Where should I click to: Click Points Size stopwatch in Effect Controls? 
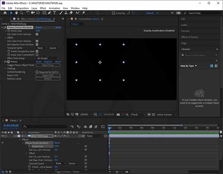point(9,31)
